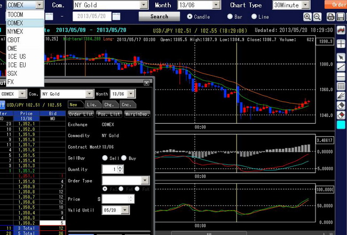Choose the Buy radio option
This screenshot has height=235, width=347.
tap(124, 158)
